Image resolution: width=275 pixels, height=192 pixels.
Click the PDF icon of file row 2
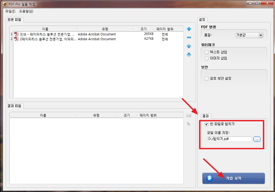(x=16, y=39)
